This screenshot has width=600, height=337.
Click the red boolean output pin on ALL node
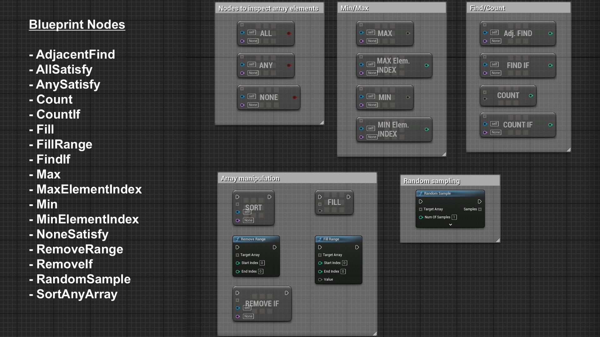pyautogui.click(x=289, y=33)
